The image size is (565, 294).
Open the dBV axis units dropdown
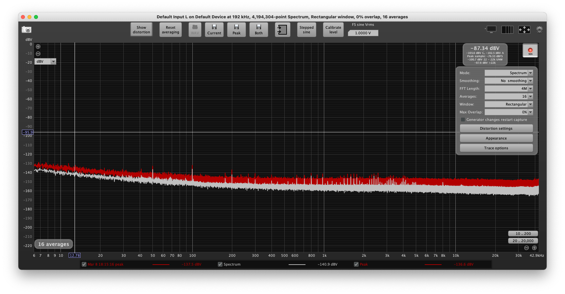[x=45, y=61]
